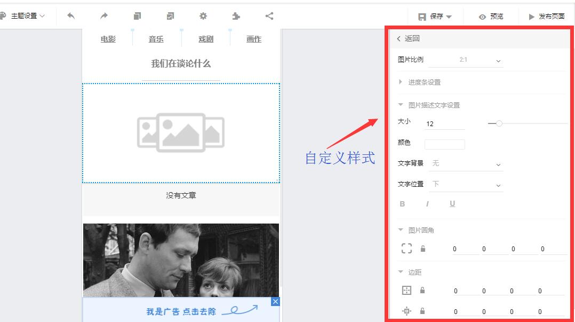Open the 文字背景 dropdown

click(466, 164)
